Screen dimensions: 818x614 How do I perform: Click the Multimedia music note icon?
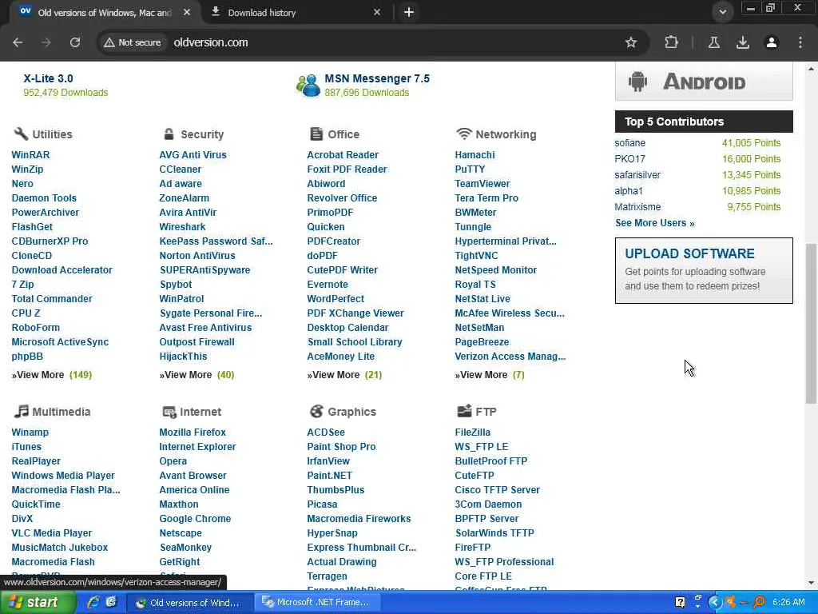click(21, 411)
